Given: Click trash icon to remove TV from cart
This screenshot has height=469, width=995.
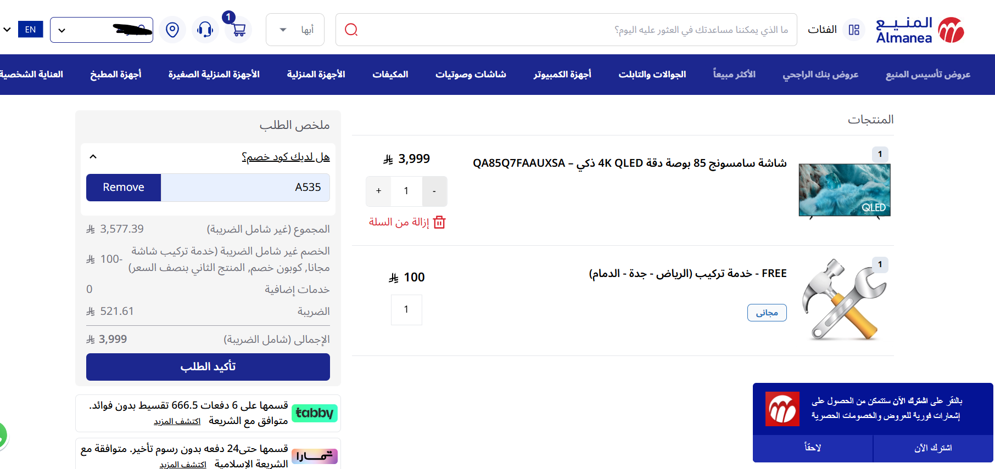Looking at the screenshot, I should tap(439, 222).
